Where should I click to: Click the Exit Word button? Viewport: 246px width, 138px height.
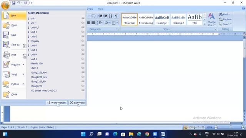pos(77,103)
